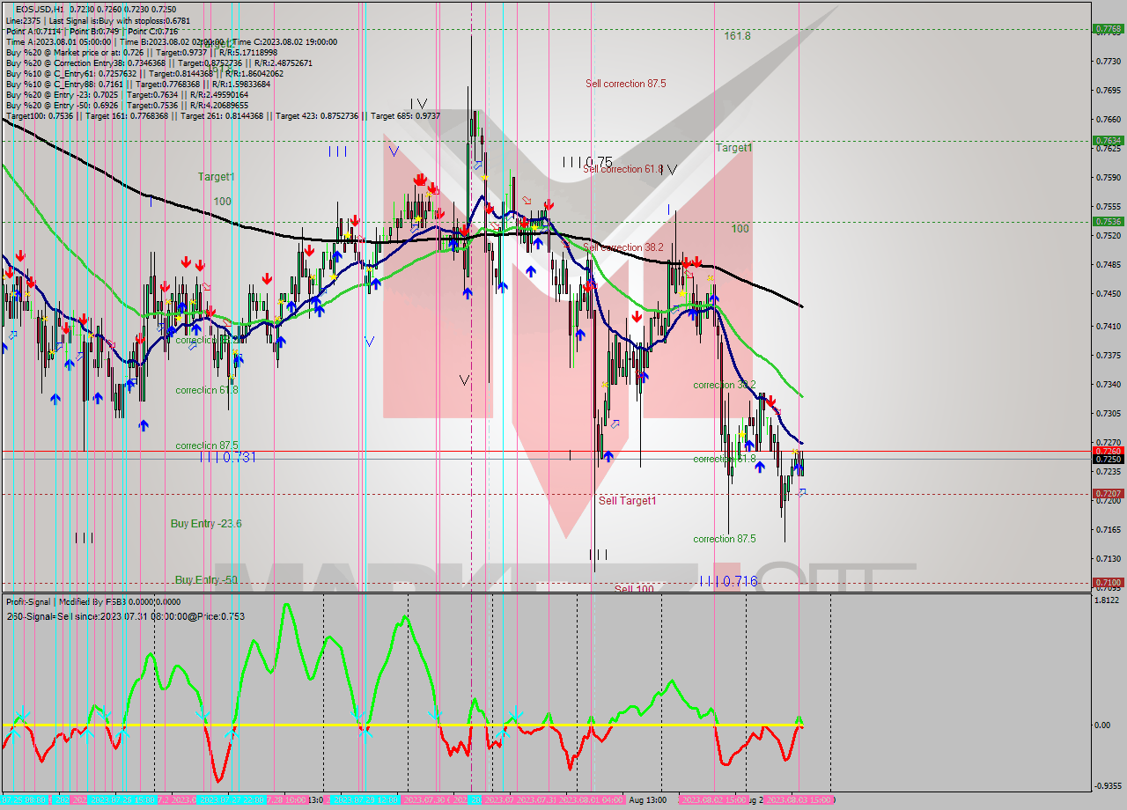Click the 'I I I 0.75' wave label

click(x=587, y=162)
